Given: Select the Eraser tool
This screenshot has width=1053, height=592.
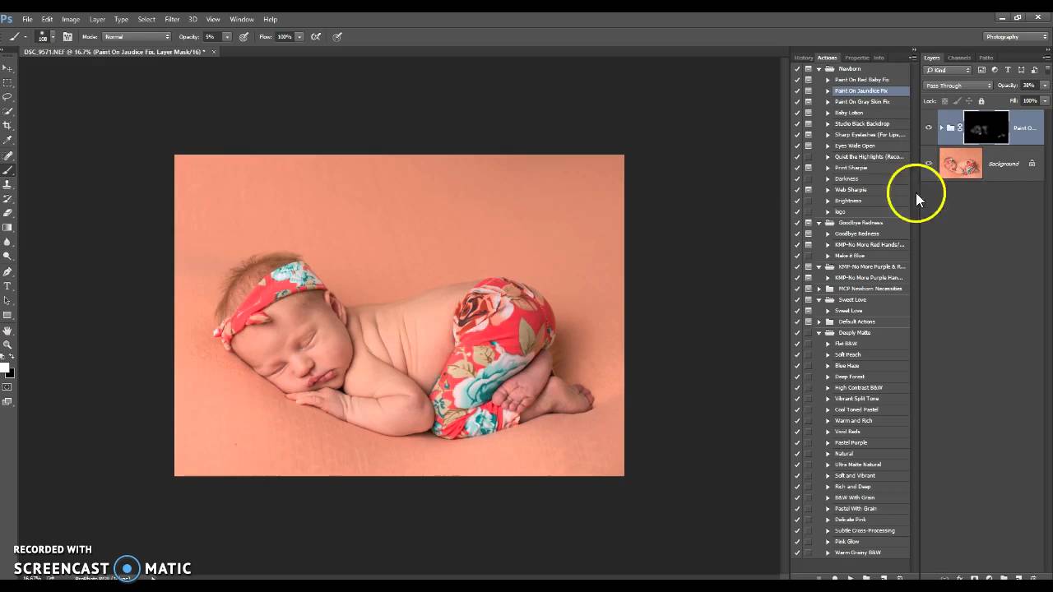Looking at the screenshot, I should pyautogui.click(x=7, y=213).
